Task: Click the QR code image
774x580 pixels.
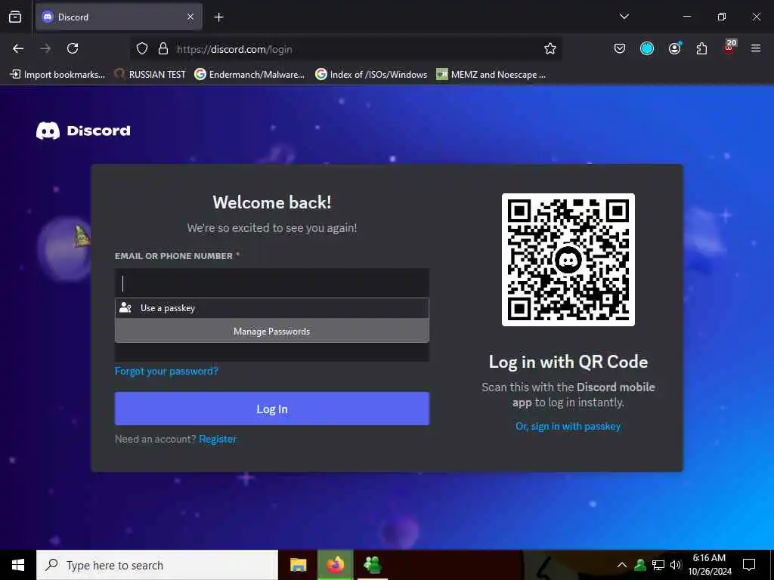Action: (568, 260)
